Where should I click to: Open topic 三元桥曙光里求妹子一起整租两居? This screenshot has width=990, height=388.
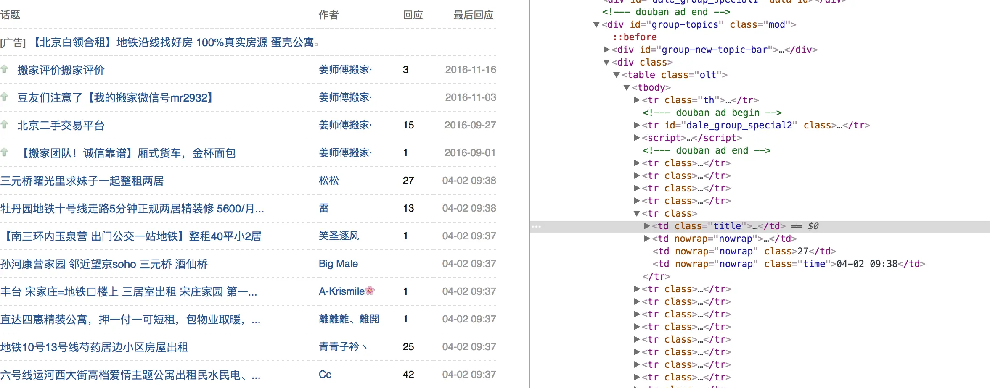82,181
